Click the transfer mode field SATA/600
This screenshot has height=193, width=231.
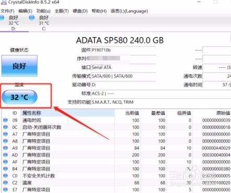click(123, 76)
